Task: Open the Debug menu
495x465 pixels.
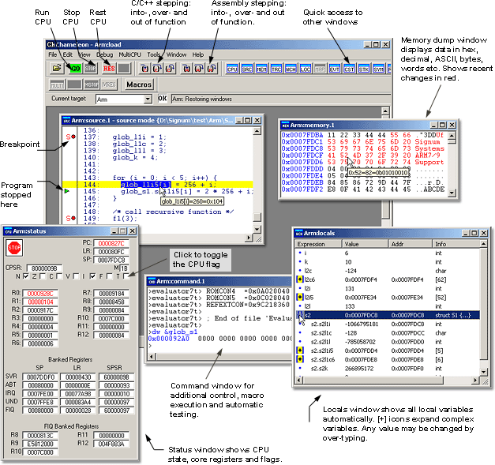Action: [104, 54]
